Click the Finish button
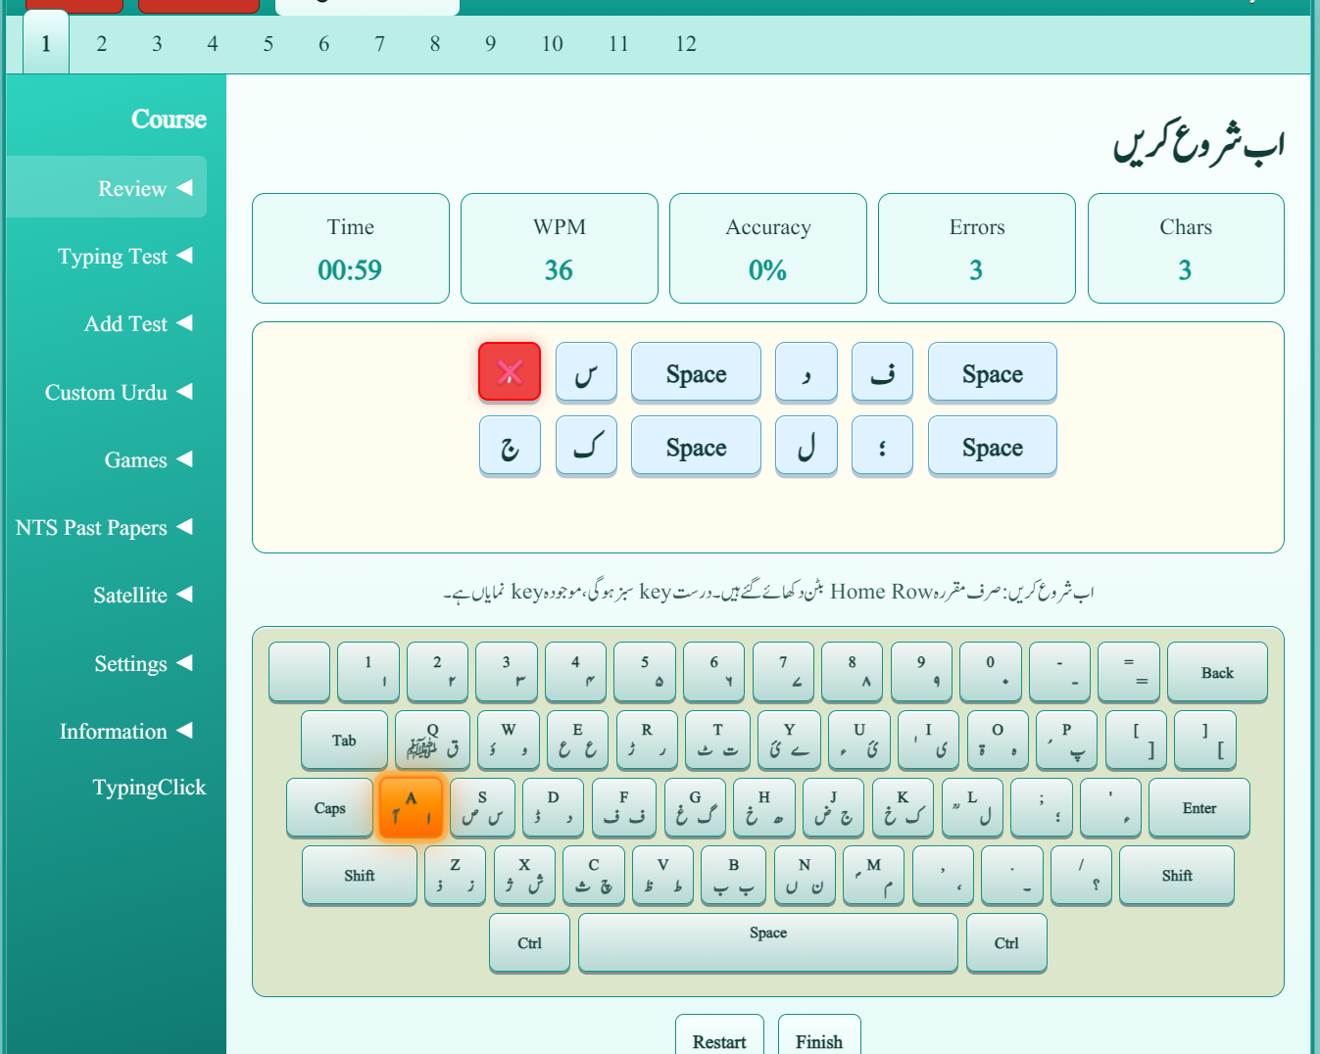 (819, 1038)
